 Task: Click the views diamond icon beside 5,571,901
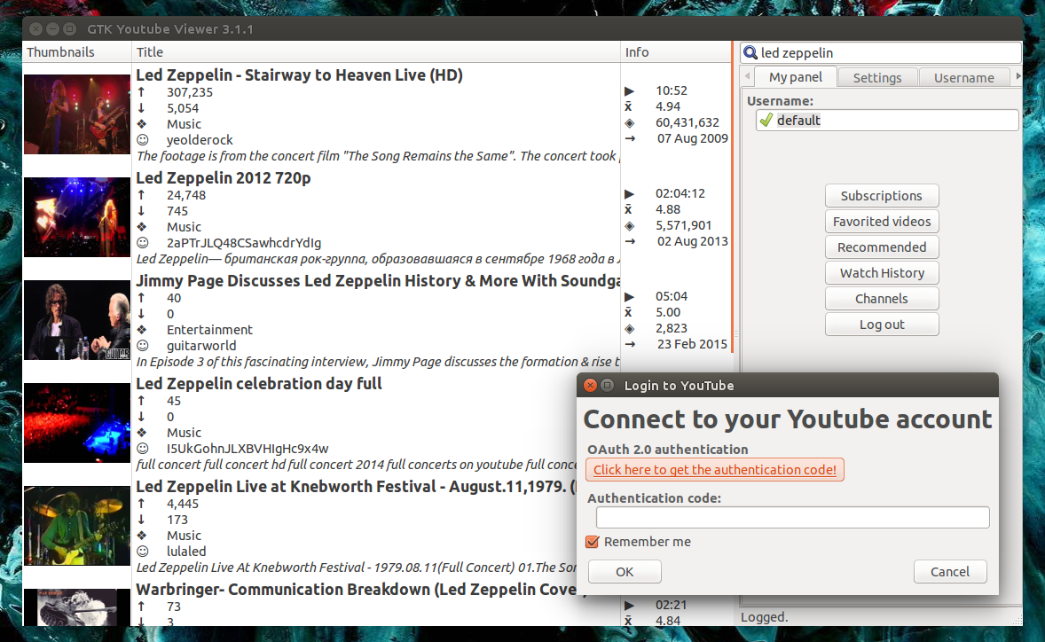629,226
